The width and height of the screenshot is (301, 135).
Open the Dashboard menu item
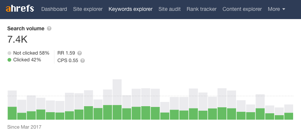[x=54, y=9]
